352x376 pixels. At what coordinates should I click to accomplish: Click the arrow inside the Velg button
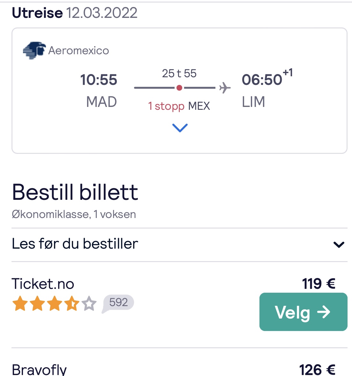pyautogui.click(x=324, y=312)
